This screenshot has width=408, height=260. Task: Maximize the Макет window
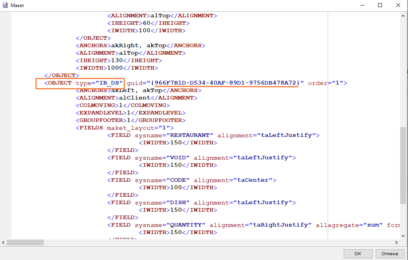[x=380, y=6]
